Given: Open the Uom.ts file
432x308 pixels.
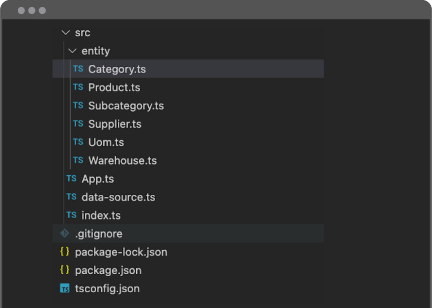Looking at the screenshot, I should click(x=106, y=142).
